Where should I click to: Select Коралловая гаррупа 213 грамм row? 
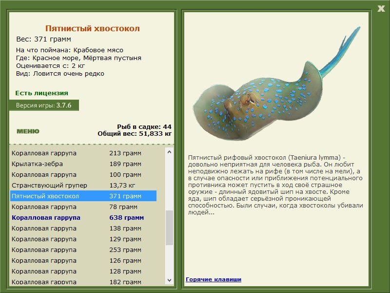(83, 153)
